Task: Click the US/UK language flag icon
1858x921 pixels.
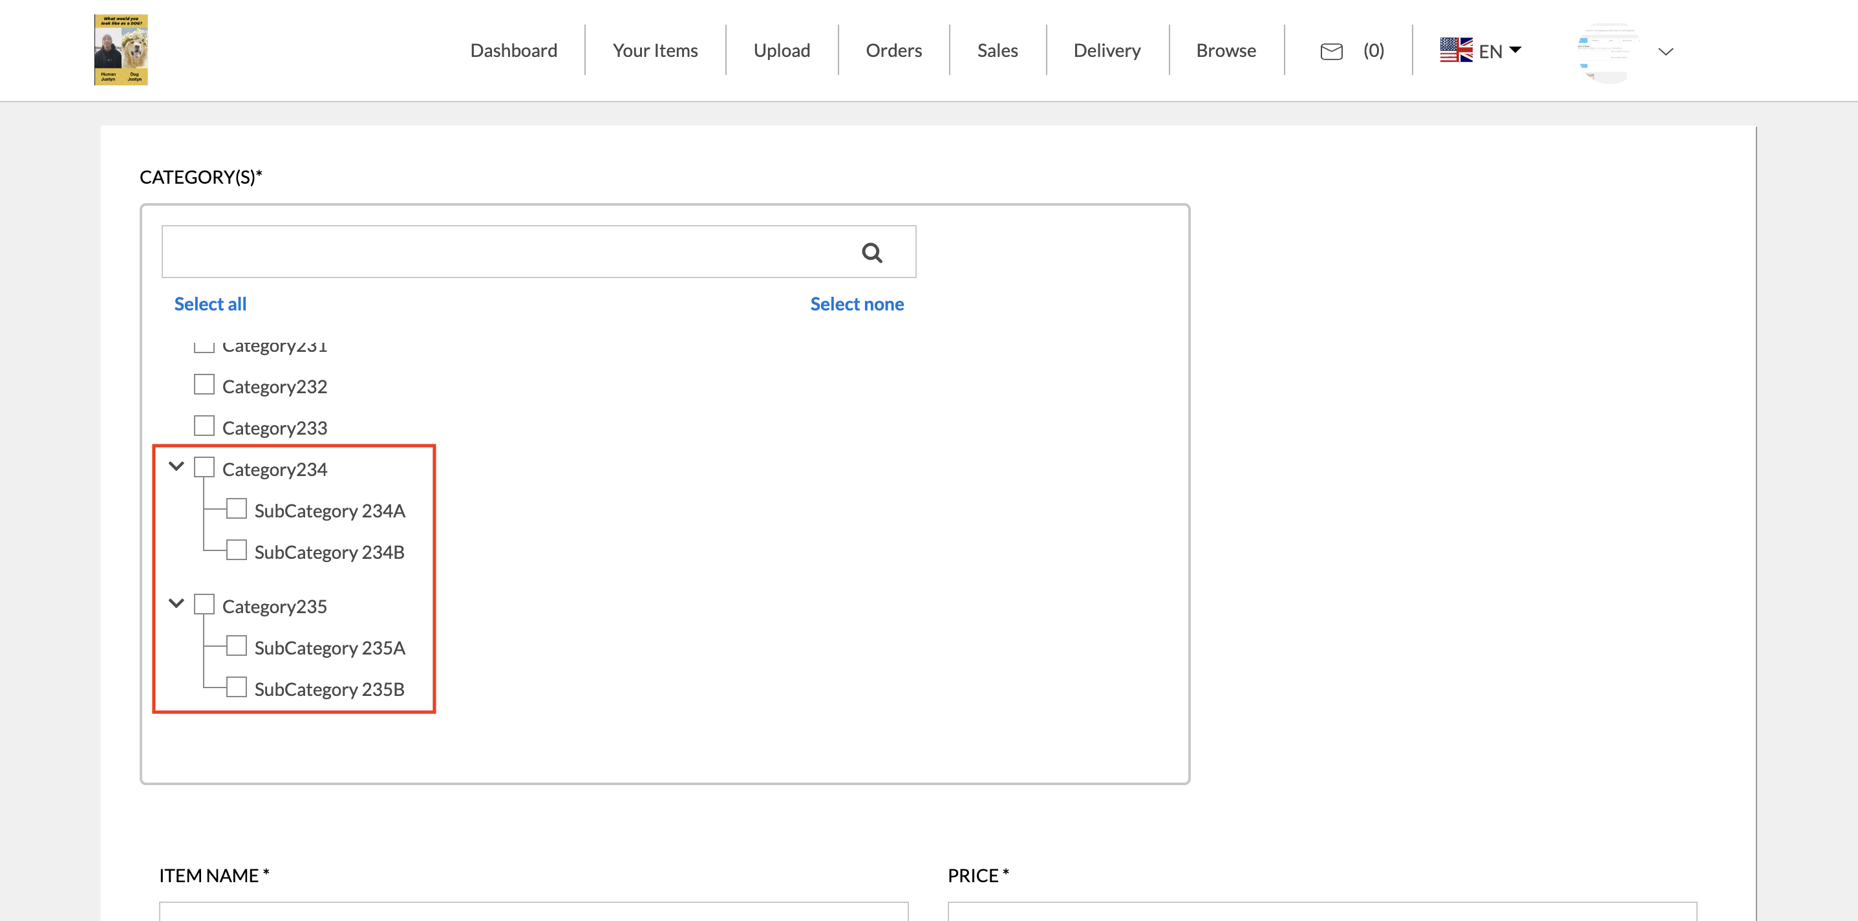Action: [x=1455, y=50]
